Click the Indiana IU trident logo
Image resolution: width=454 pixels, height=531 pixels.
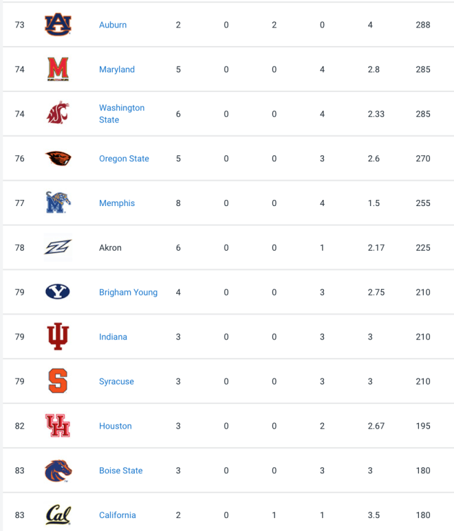58,337
